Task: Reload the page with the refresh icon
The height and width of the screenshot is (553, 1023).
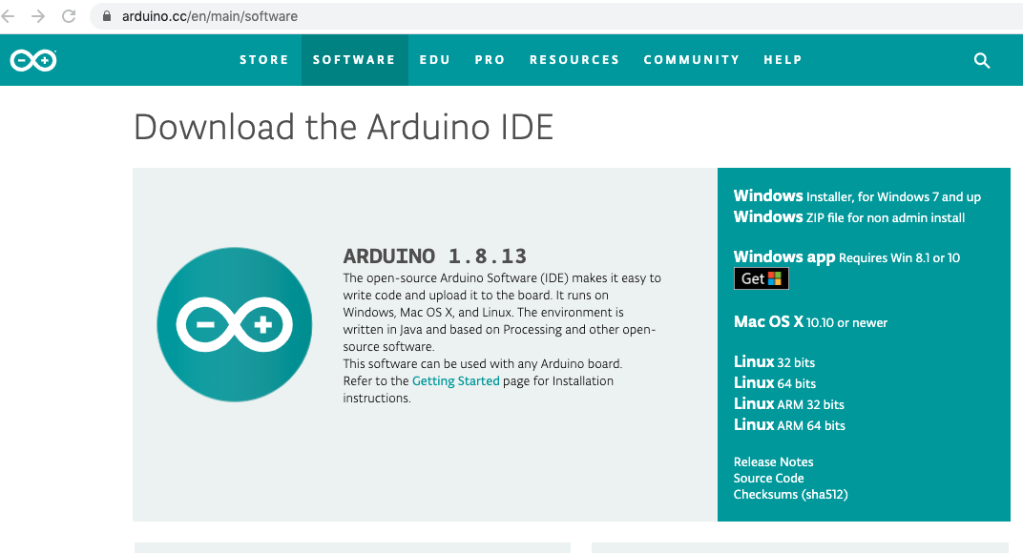Action: point(66,15)
